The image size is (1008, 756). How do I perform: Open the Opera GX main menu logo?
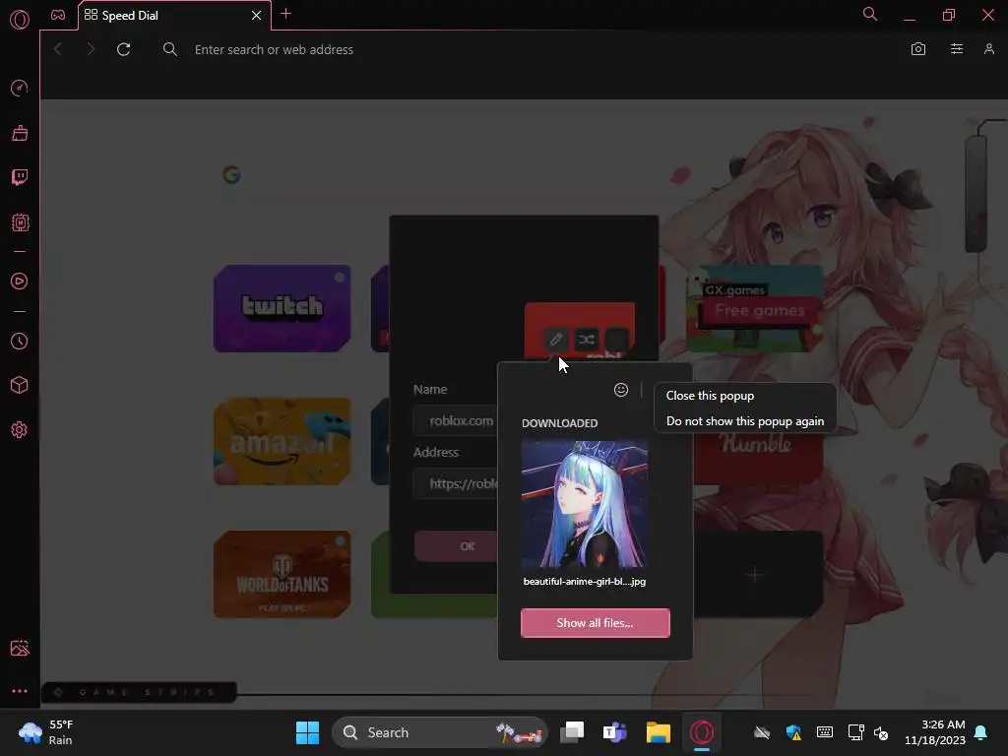pyautogui.click(x=20, y=20)
